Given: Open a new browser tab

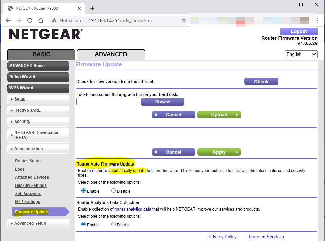Looking at the screenshot, I should coord(92,8).
